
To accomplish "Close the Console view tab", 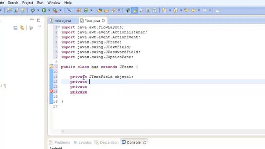I will (144, 142).
